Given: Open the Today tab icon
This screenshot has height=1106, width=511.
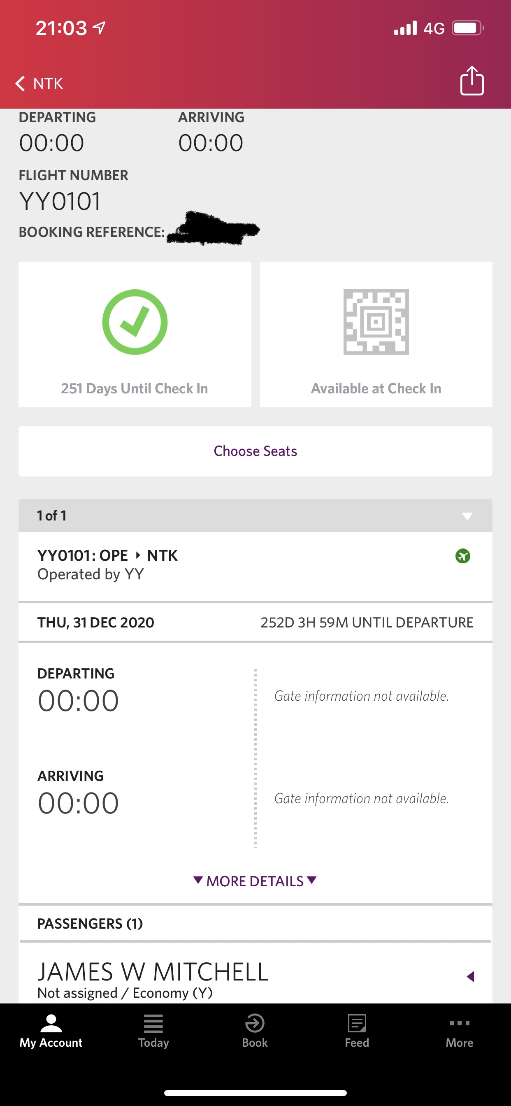Looking at the screenshot, I should pos(153,1024).
